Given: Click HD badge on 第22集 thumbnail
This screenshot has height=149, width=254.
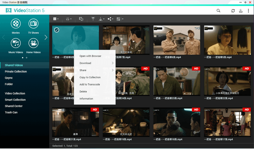Looking at the screenshot, I should [x=247, y=68].
